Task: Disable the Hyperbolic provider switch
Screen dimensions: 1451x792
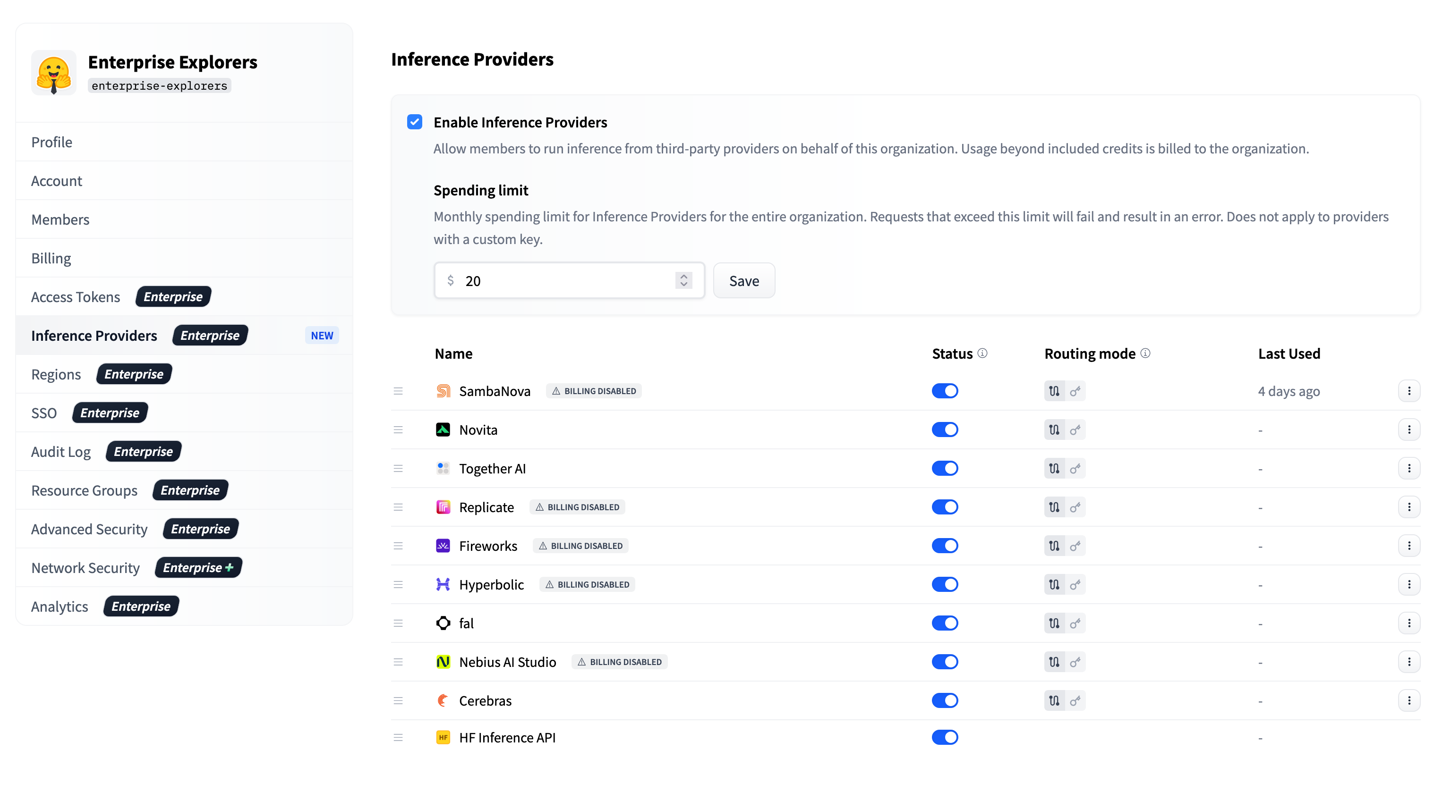Action: point(945,584)
